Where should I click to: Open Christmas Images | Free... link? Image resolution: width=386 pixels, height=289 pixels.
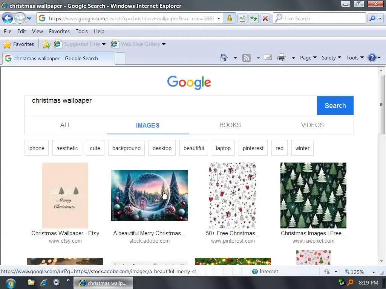(x=313, y=233)
